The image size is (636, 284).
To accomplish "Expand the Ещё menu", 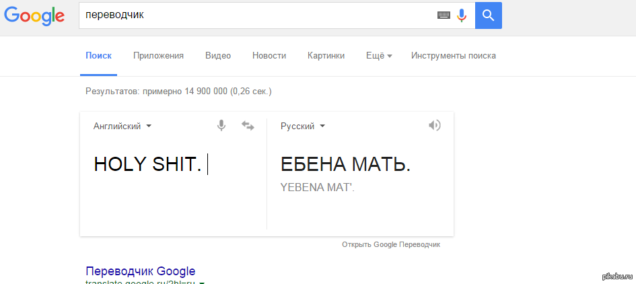I will tap(379, 56).
